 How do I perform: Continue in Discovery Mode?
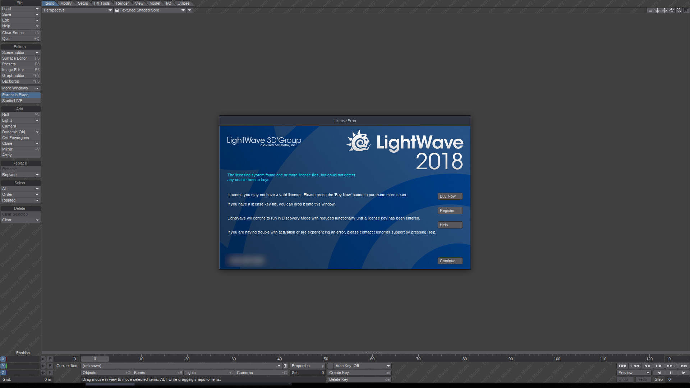tap(450, 261)
